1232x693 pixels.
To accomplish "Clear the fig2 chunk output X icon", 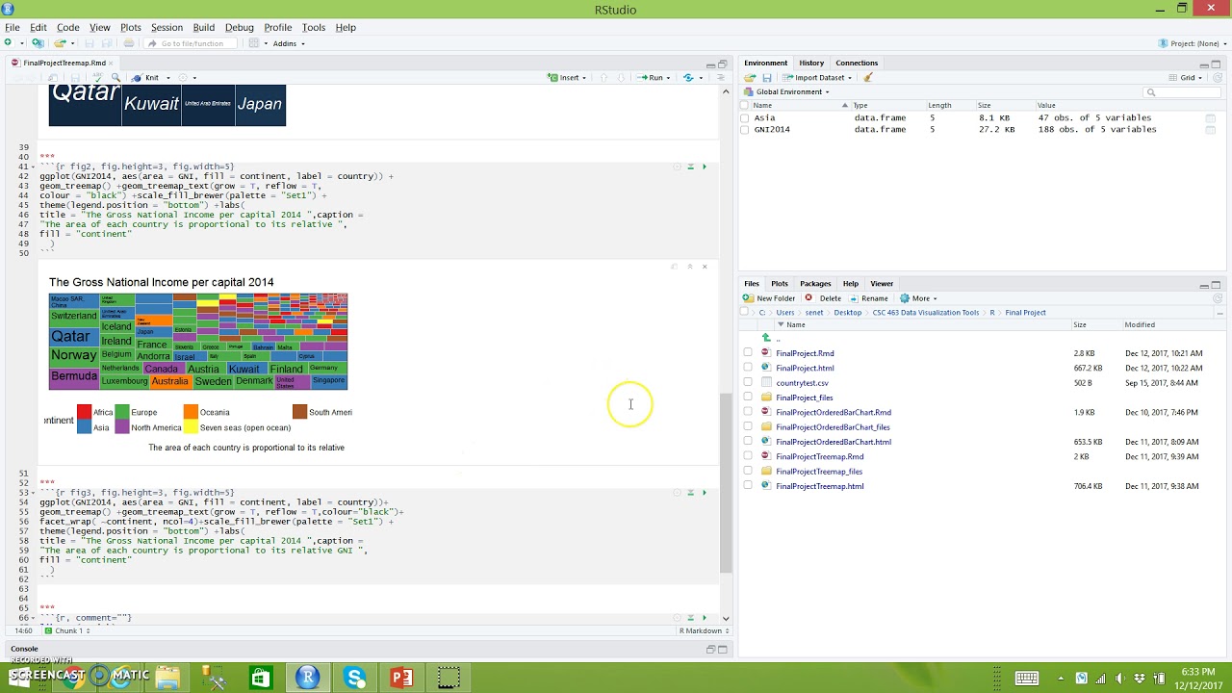I will tap(705, 267).
